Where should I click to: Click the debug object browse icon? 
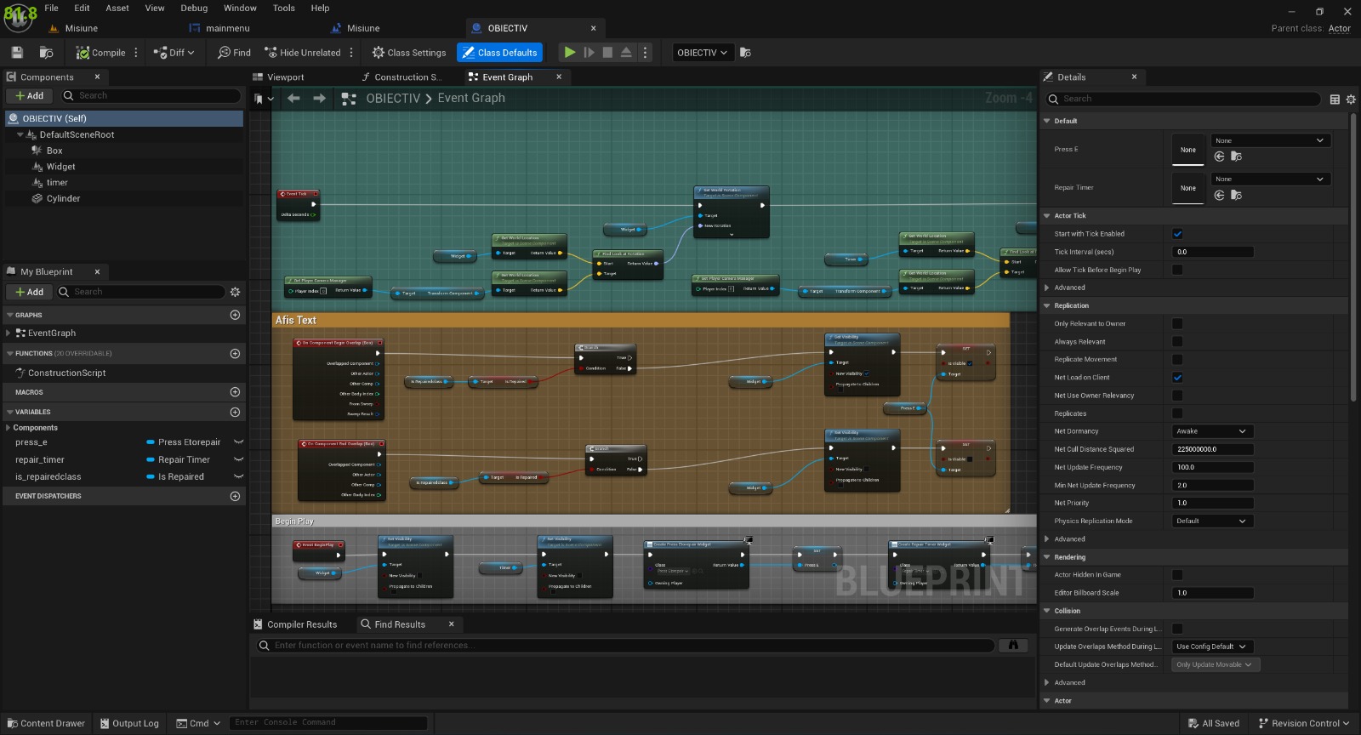pos(745,53)
